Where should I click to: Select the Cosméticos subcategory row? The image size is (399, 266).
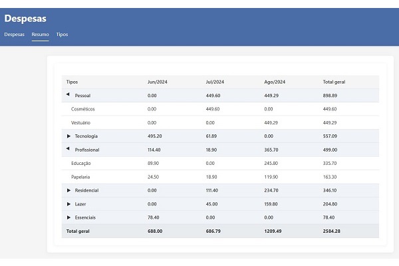(83, 109)
